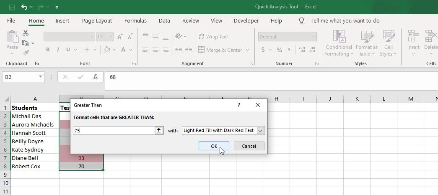The width and height of the screenshot is (438, 195).
Task: Open the format style dropdown in dialog
Action: tap(260, 131)
